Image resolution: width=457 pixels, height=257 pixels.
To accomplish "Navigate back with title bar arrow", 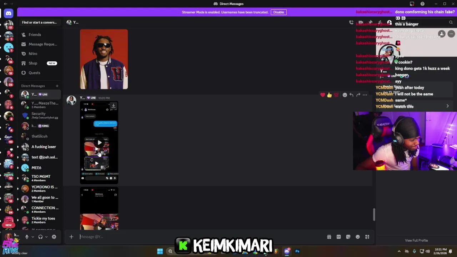I will [5, 4].
